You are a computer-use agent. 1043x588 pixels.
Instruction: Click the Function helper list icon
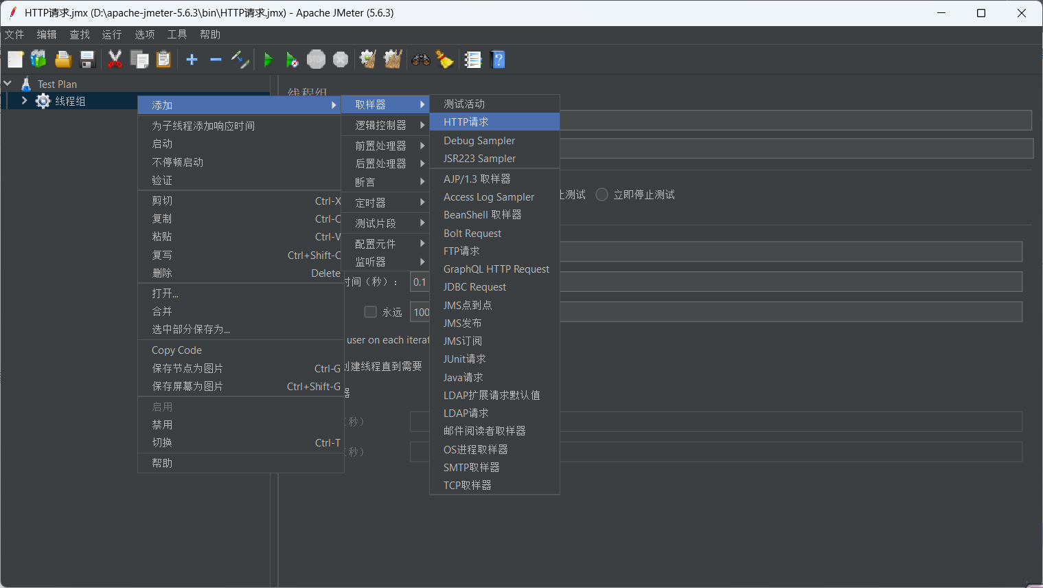473,60
